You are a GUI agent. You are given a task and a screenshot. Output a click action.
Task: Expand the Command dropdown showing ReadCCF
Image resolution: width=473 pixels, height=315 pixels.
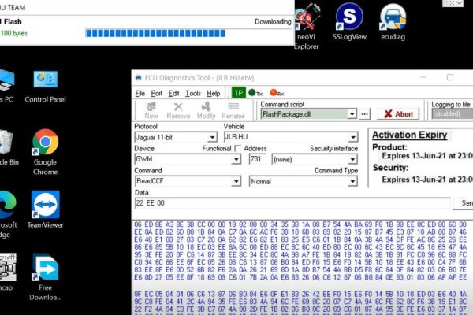(236, 181)
